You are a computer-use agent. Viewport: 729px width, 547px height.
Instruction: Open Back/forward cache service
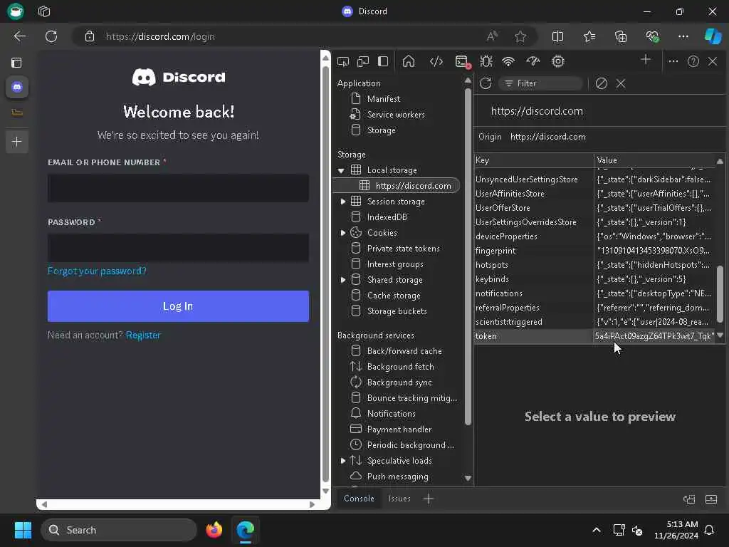[x=404, y=351]
